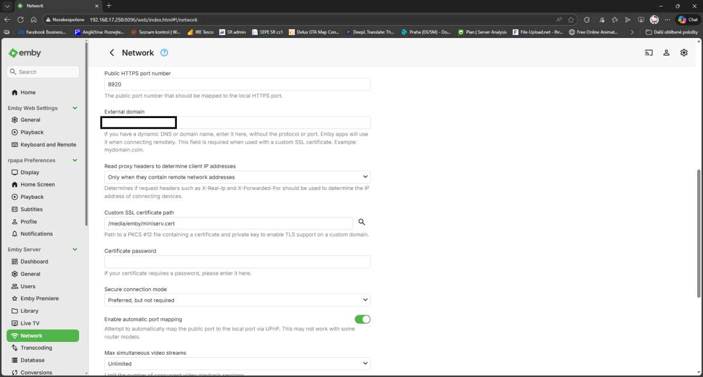Collapse the Emby Web Settings section
The image size is (703, 377).
tap(74, 108)
